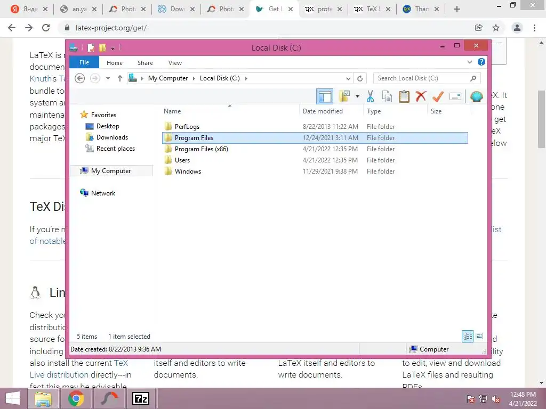The image size is (546, 409).
Task: Click the Explorer Help question mark icon
Action: 481,62
